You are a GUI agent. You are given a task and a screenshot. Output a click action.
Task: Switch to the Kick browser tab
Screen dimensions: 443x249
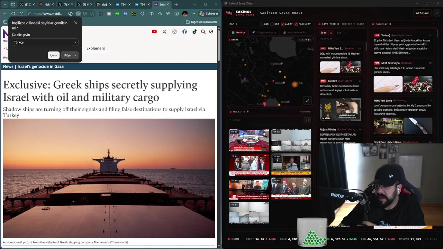point(47,4)
